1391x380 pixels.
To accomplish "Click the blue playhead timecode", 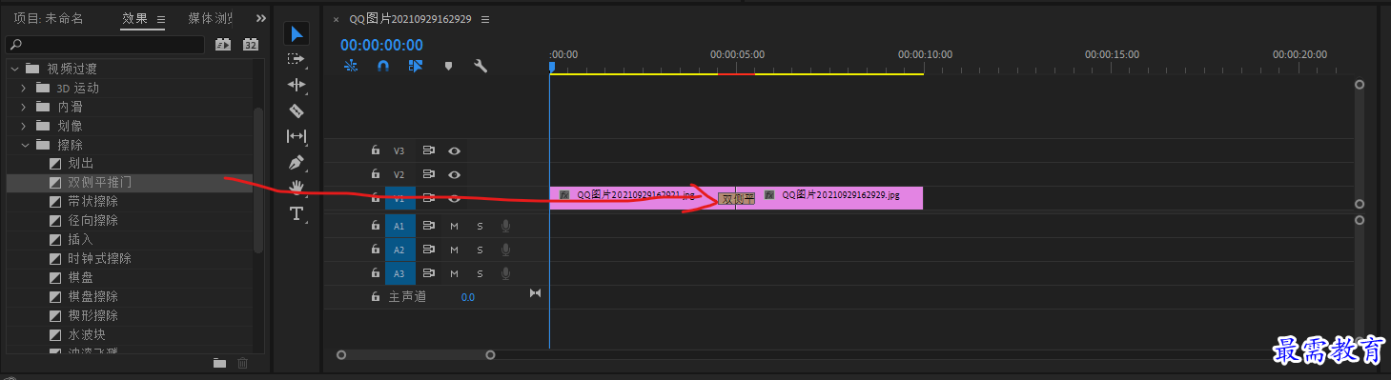I will click(x=381, y=45).
